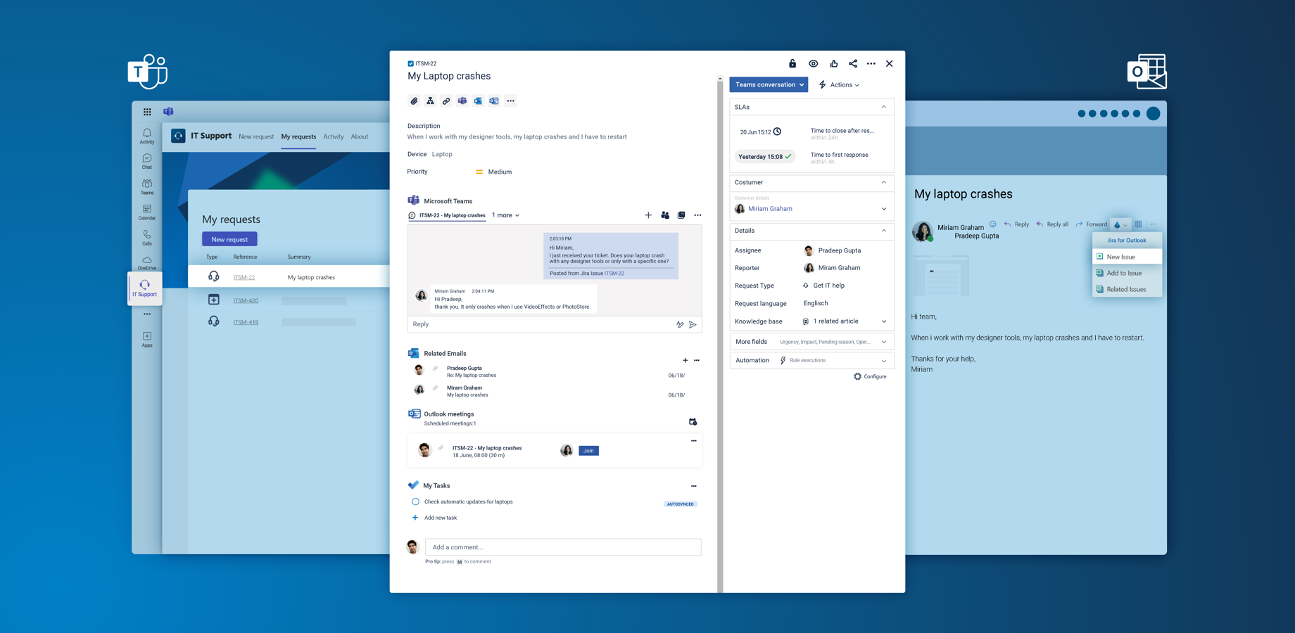Image resolution: width=1295 pixels, height=633 pixels.
Task: Collapse the SLAs section
Action: click(884, 107)
